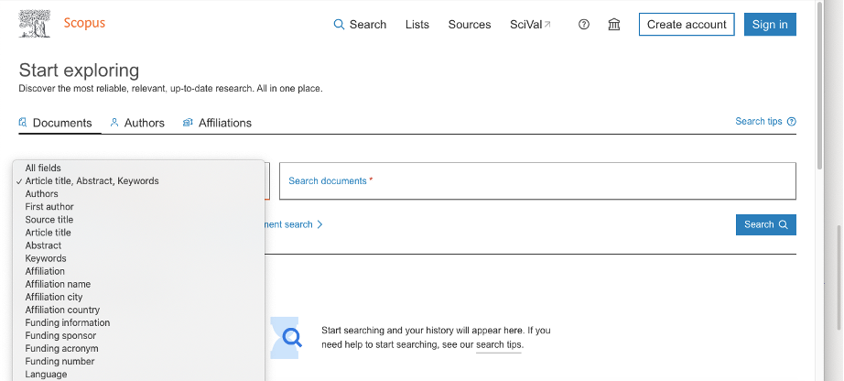Image resolution: width=844 pixels, height=381 pixels.
Task: Open Sources in the top navigation
Action: pos(470,25)
